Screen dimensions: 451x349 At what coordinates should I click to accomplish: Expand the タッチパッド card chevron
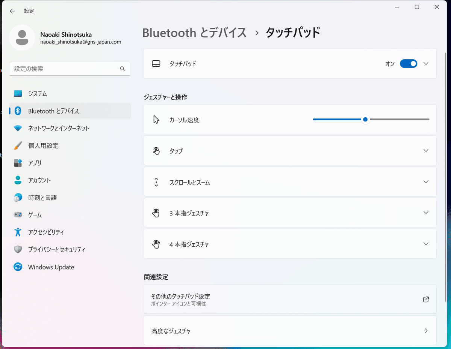click(x=426, y=64)
